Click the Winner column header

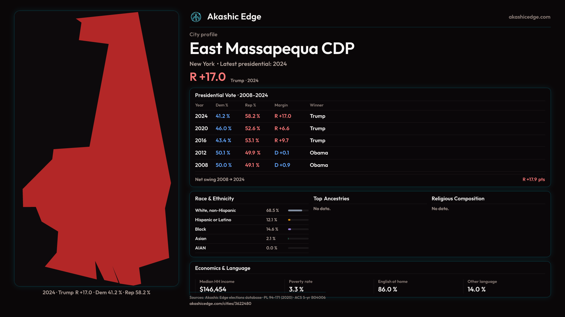tap(316, 105)
